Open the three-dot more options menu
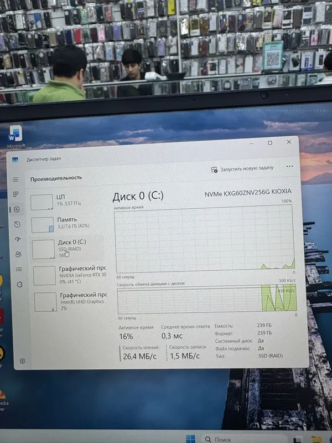The height and width of the screenshot is (443, 332). [x=289, y=166]
